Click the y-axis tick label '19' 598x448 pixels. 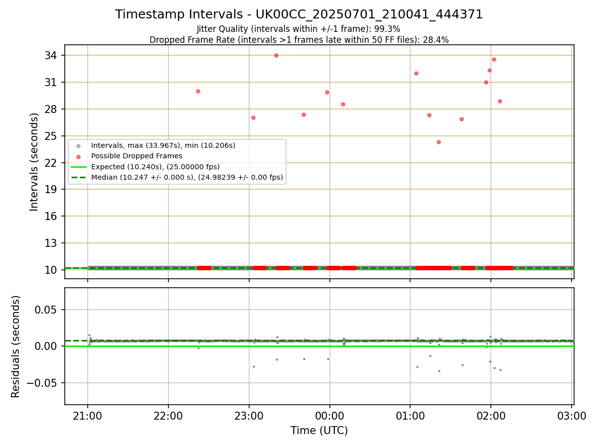coord(51,189)
